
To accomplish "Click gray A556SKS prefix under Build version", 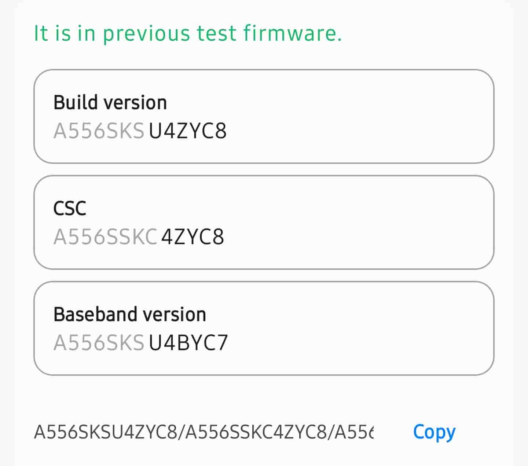I will pyautogui.click(x=99, y=131).
